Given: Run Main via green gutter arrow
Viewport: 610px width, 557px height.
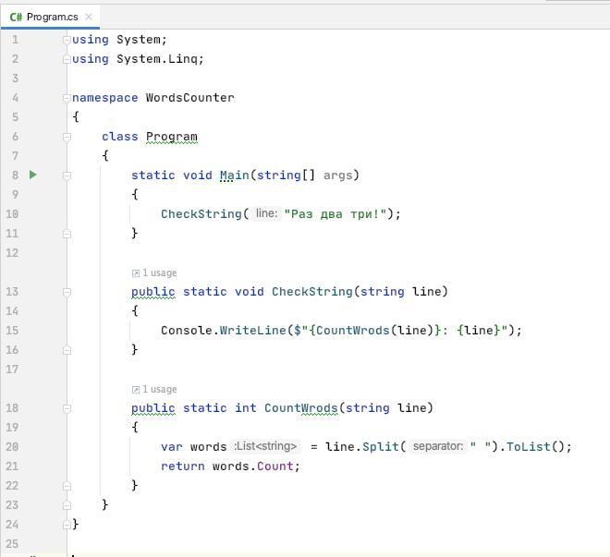Looking at the screenshot, I should 33,175.
